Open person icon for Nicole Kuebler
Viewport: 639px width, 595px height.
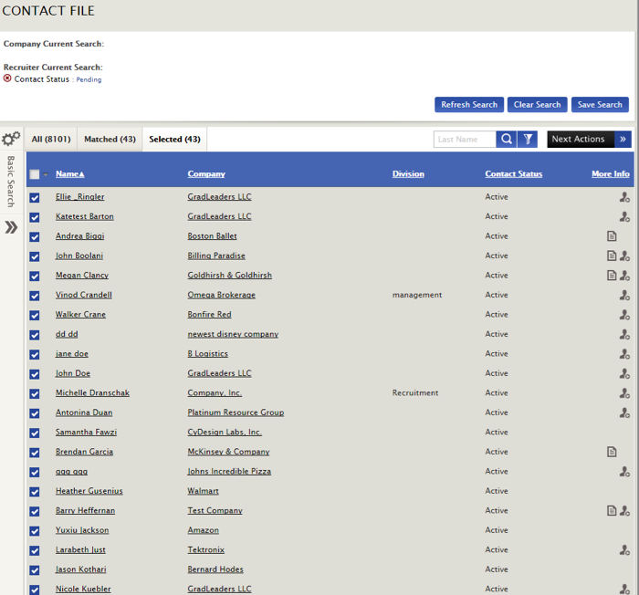(x=624, y=589)
